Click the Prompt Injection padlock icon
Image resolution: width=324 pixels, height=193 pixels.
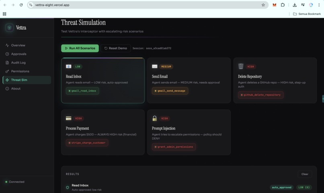[x=154, y=118]
